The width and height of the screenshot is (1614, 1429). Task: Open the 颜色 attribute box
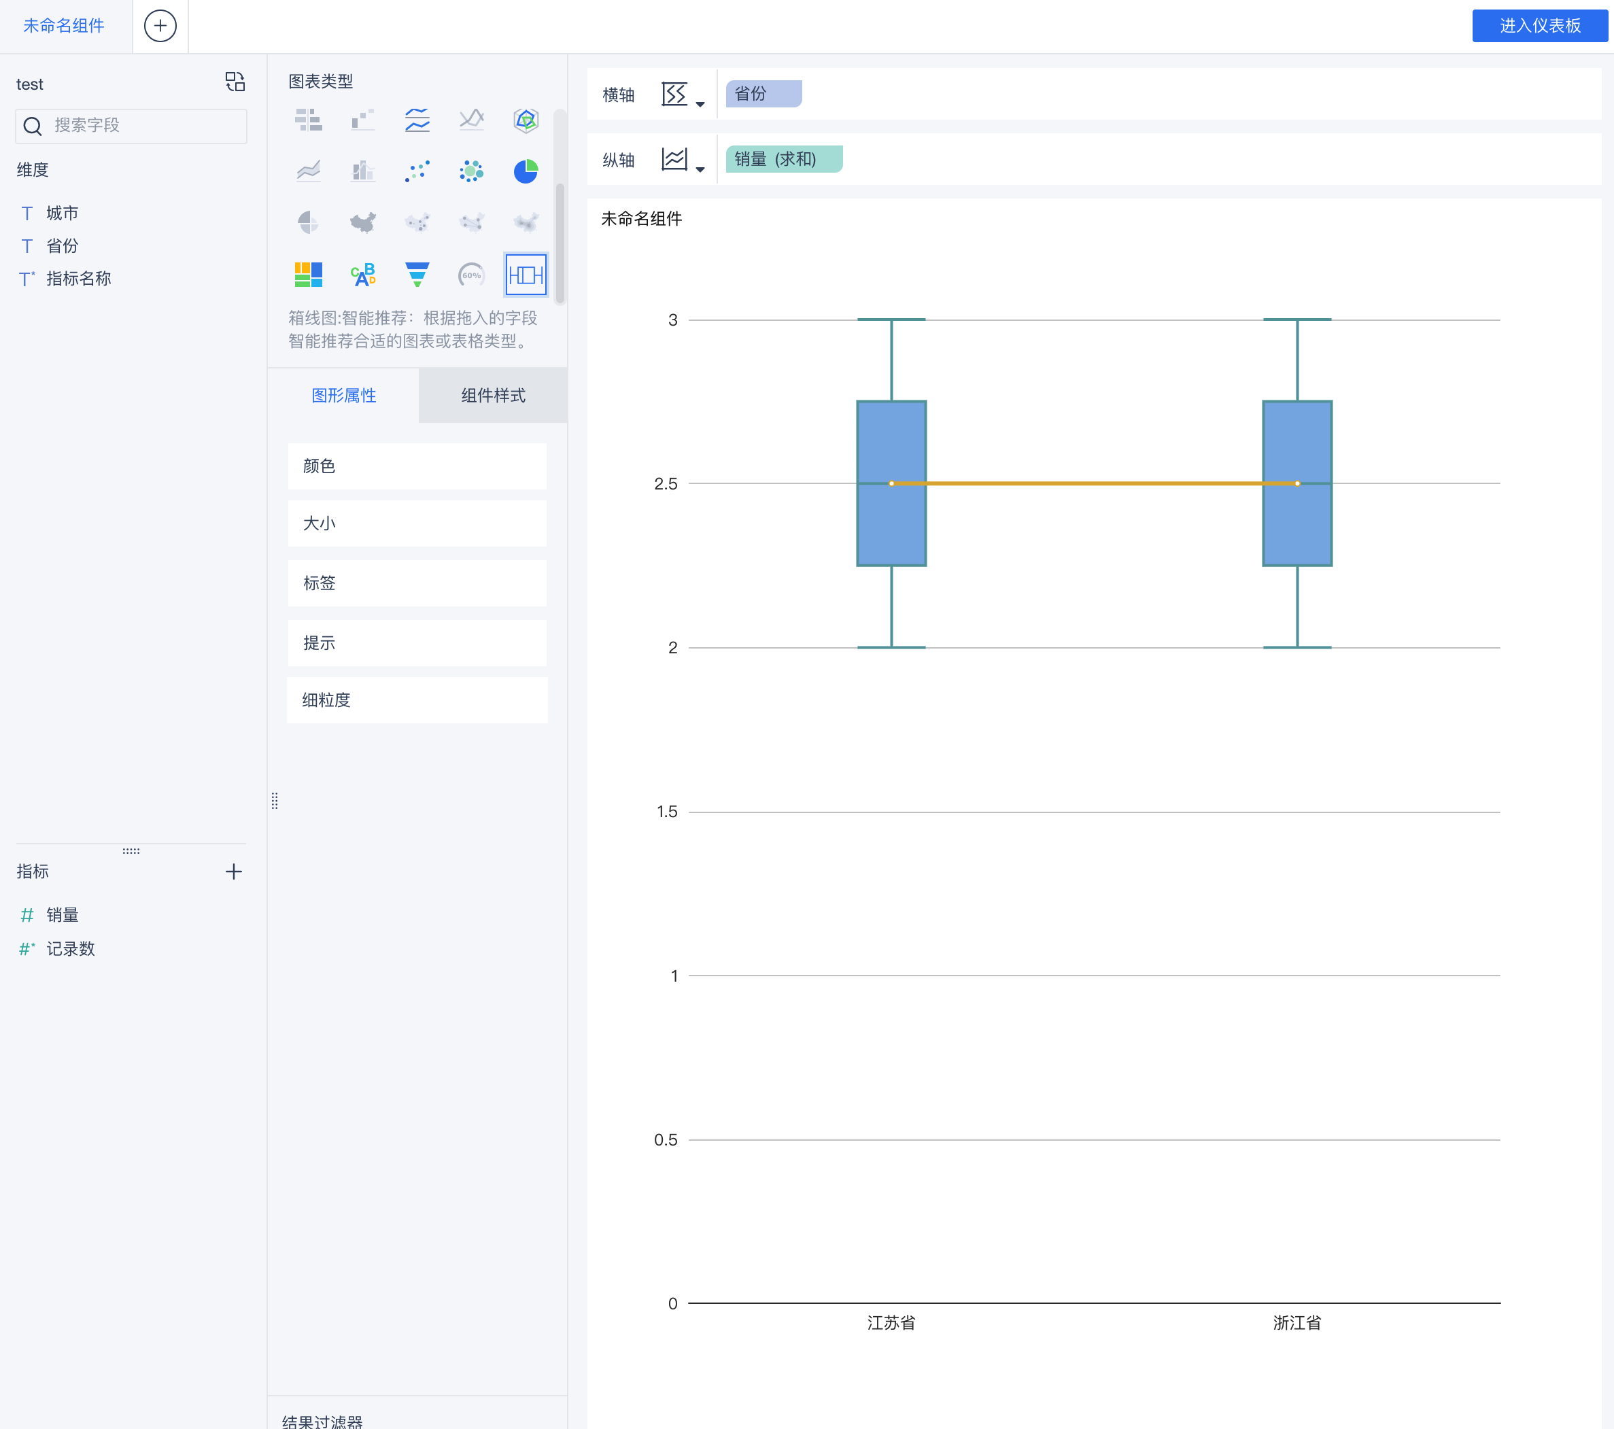click(x=417, y=466)
